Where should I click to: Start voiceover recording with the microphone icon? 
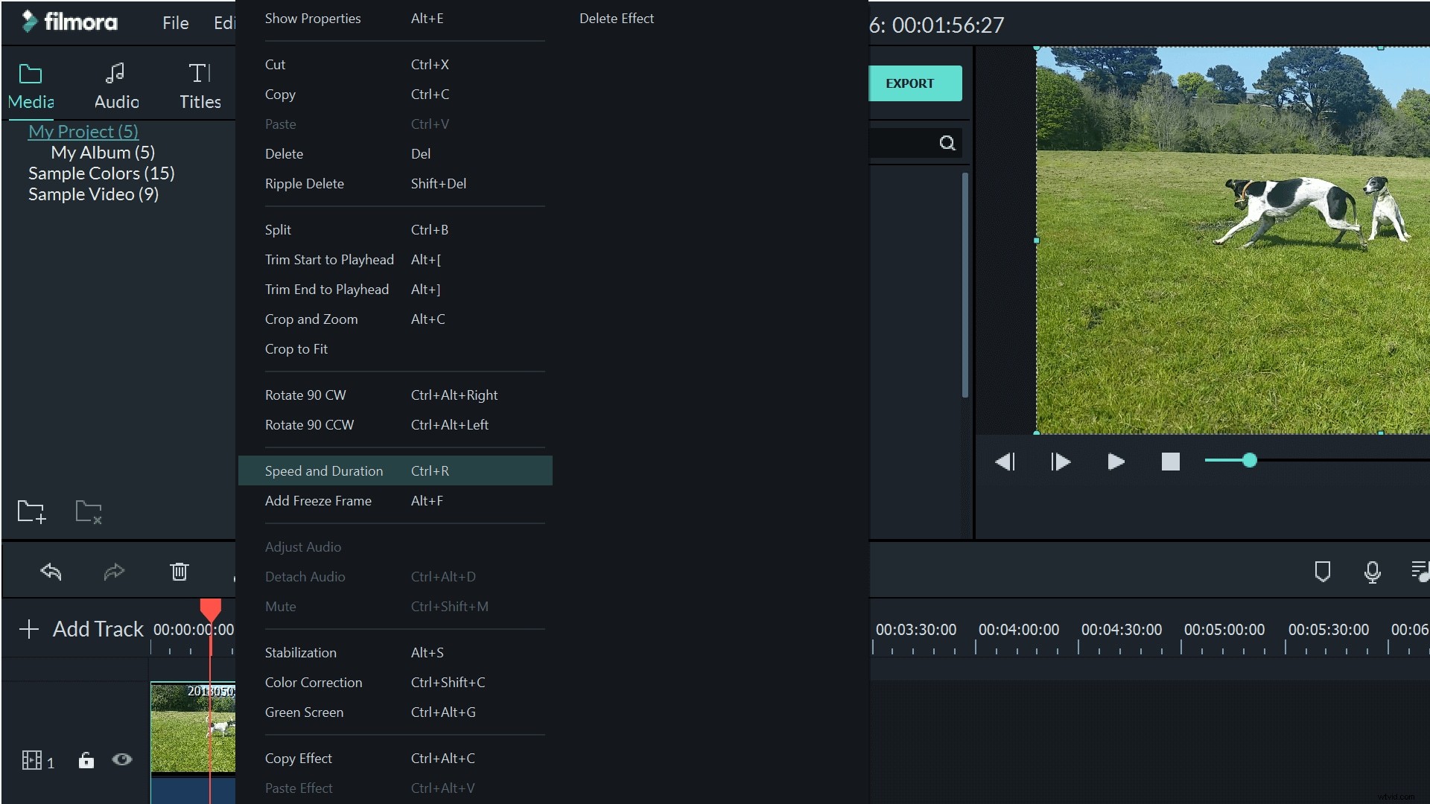(x=1372, y=572)
